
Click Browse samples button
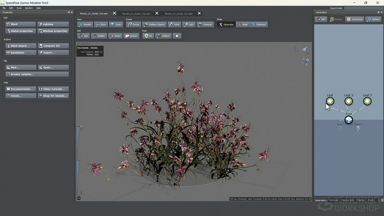pyautogui.click(x=37, y=74)
